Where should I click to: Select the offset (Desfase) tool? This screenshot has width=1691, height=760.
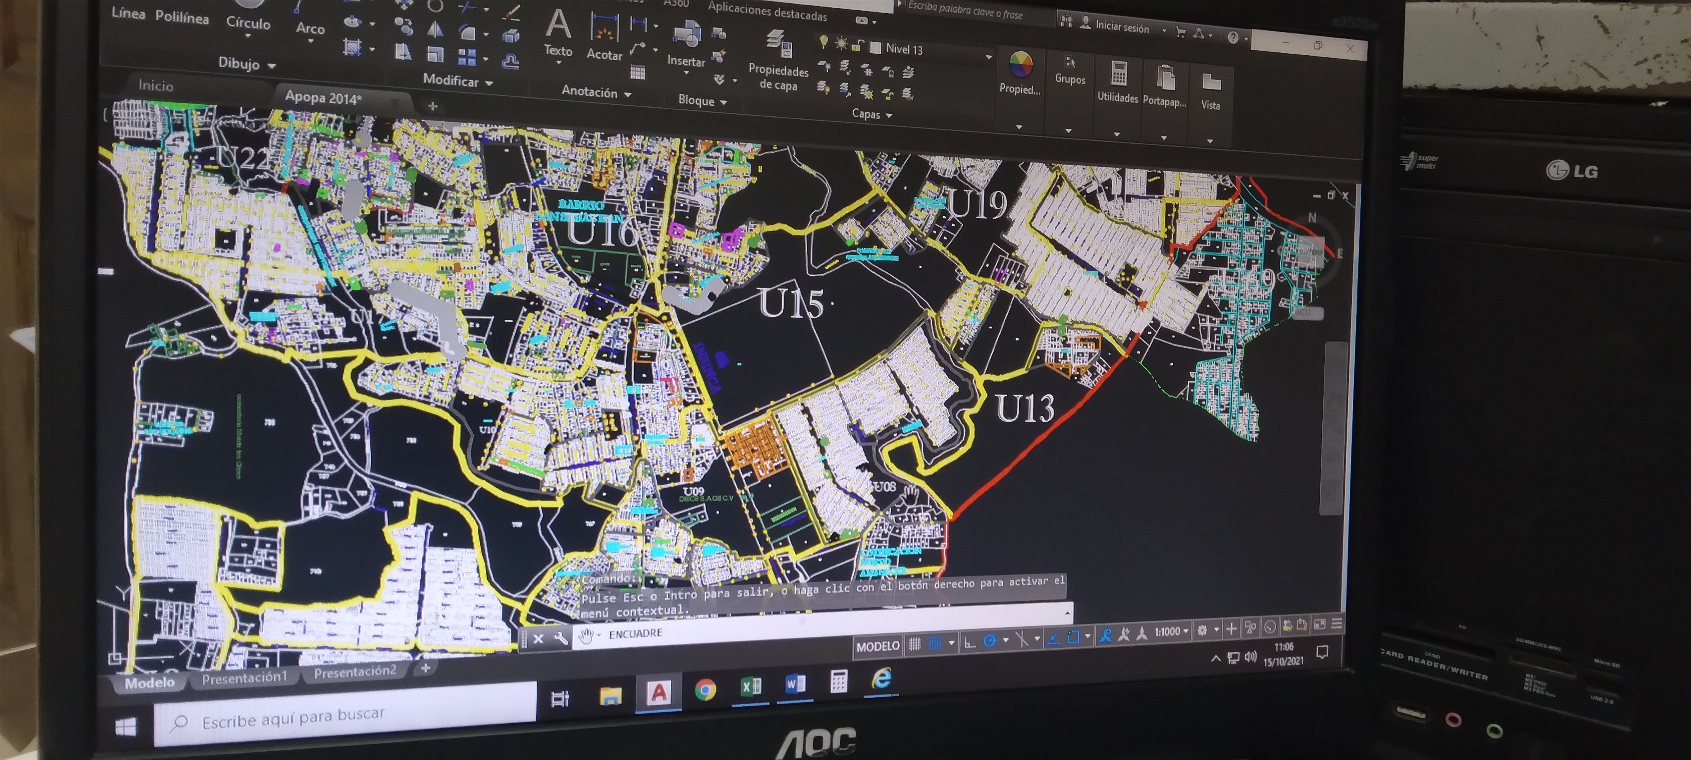click(x=511, y=62)
